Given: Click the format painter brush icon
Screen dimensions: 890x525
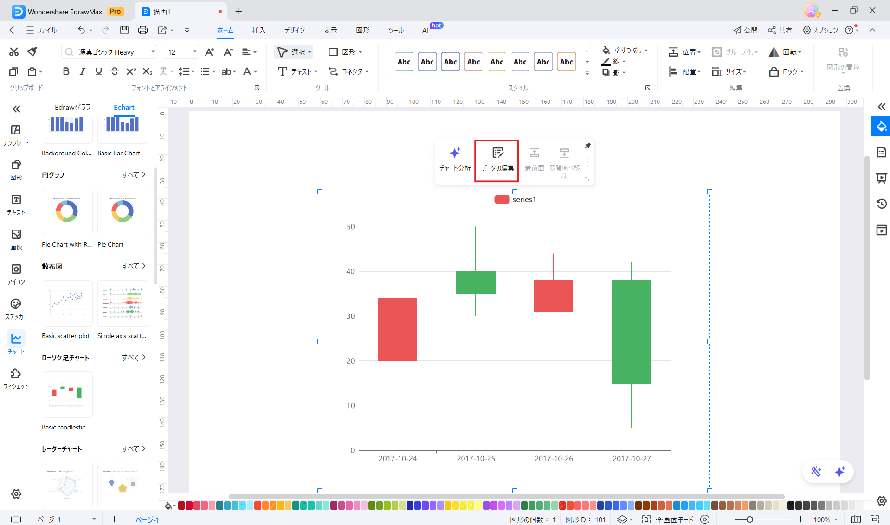Looking at the screenshot, I should click(x=32, y=51).
